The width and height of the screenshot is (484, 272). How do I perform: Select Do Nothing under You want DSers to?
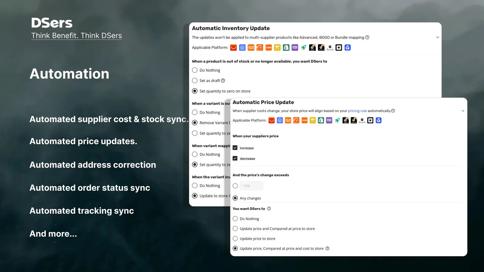[x=235, y=219]
